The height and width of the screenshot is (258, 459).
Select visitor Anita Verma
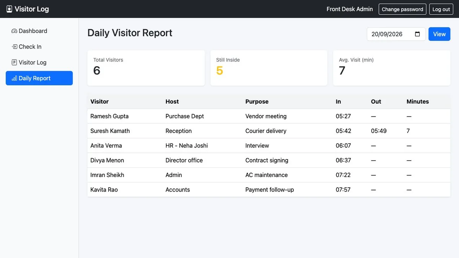[106, 146]
